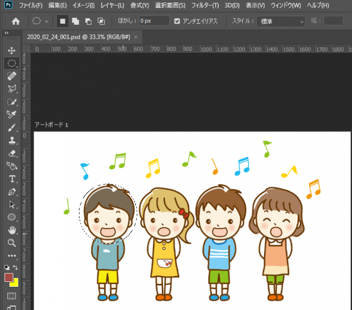Click the first boy's face in selection

pyautogui.click(x=108, y=221)
